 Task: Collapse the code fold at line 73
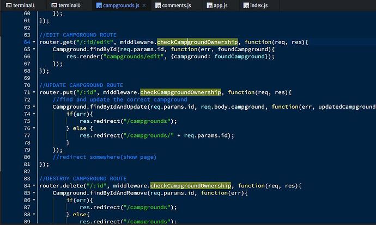[x=34, y=107]
